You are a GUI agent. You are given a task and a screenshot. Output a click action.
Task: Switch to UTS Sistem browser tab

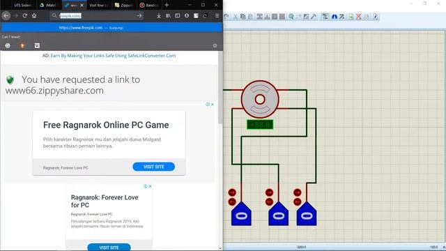(x=23, y=5)
